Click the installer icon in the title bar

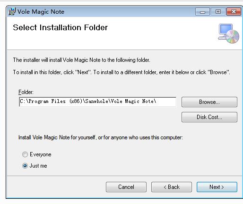(12, 11)
